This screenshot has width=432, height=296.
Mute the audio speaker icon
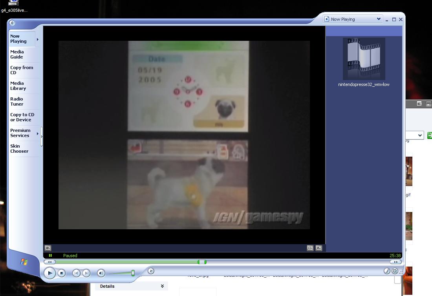click(x=101, y=273)
